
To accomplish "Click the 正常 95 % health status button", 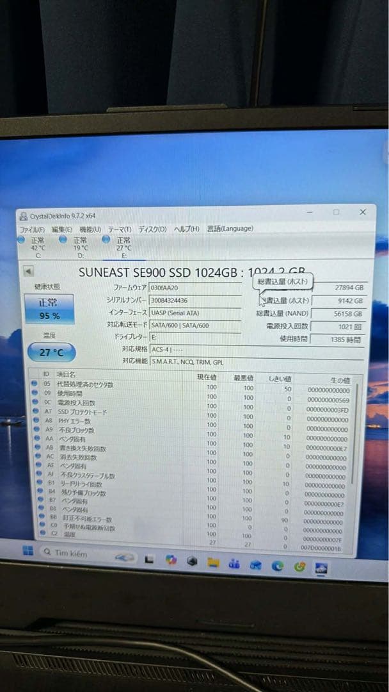I will coord(49,309).
